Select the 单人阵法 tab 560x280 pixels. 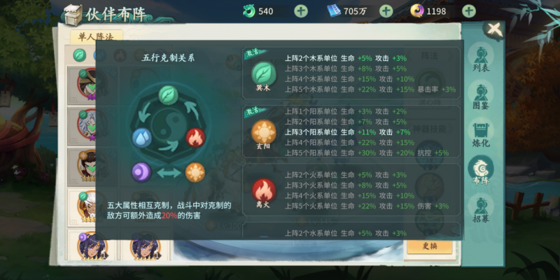tap(97, 36)
